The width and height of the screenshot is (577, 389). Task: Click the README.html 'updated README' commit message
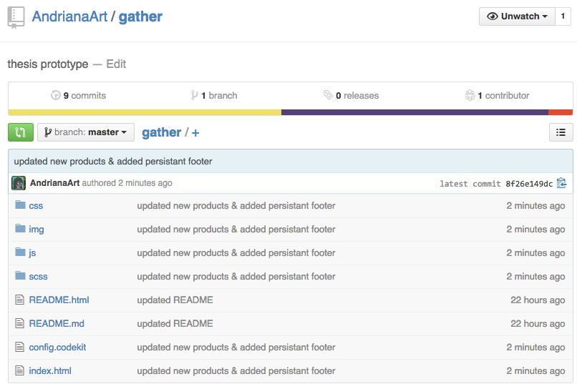tap(175, 300)
